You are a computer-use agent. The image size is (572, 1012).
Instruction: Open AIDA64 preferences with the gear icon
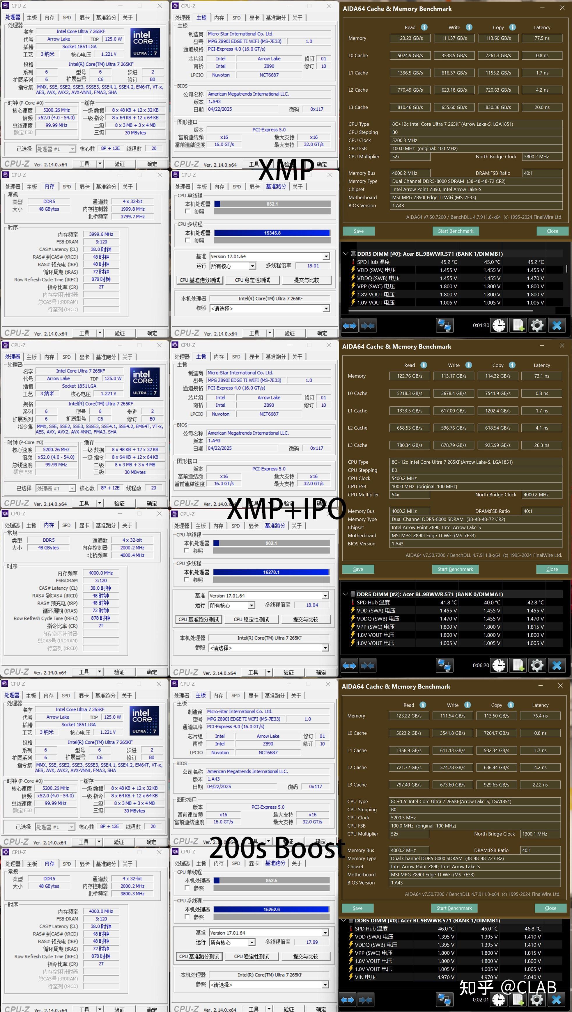[x=537, y=325]
